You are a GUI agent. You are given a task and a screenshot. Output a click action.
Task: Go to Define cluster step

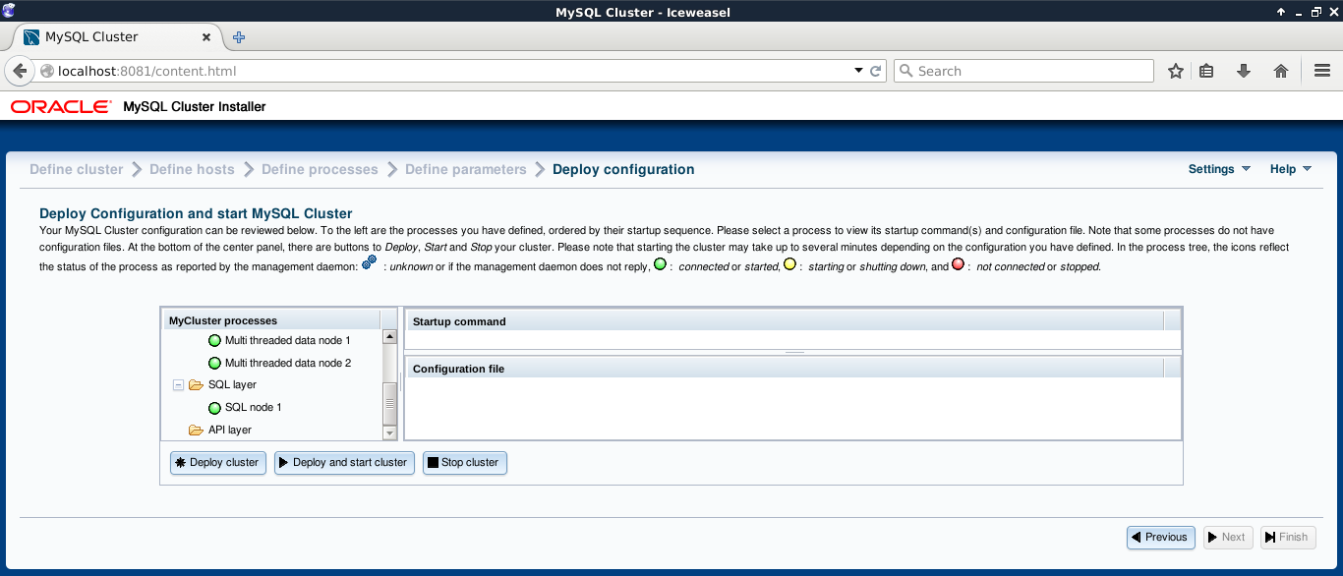pyautogui.click(x=77, y=169)
